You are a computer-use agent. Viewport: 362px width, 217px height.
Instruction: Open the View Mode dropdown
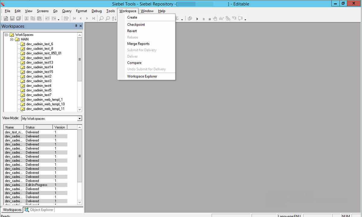[x=80, y=119]
